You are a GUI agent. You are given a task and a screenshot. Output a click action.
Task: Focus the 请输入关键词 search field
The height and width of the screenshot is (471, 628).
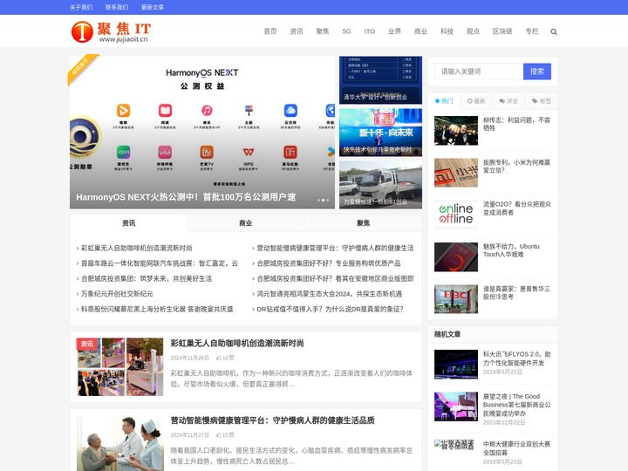point(479,72)
